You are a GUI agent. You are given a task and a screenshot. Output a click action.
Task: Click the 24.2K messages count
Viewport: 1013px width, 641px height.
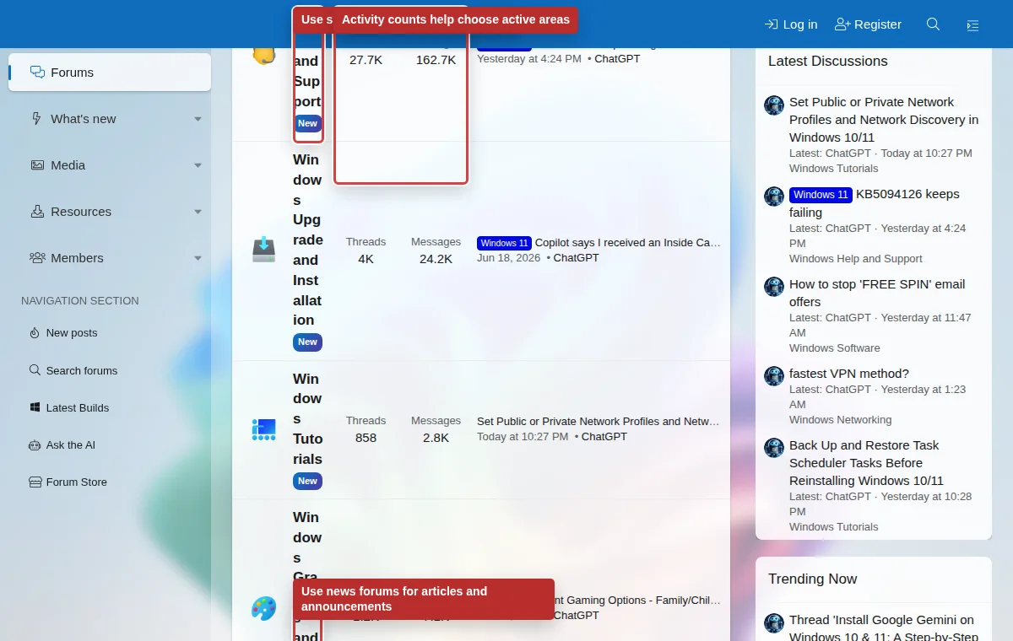436,259
